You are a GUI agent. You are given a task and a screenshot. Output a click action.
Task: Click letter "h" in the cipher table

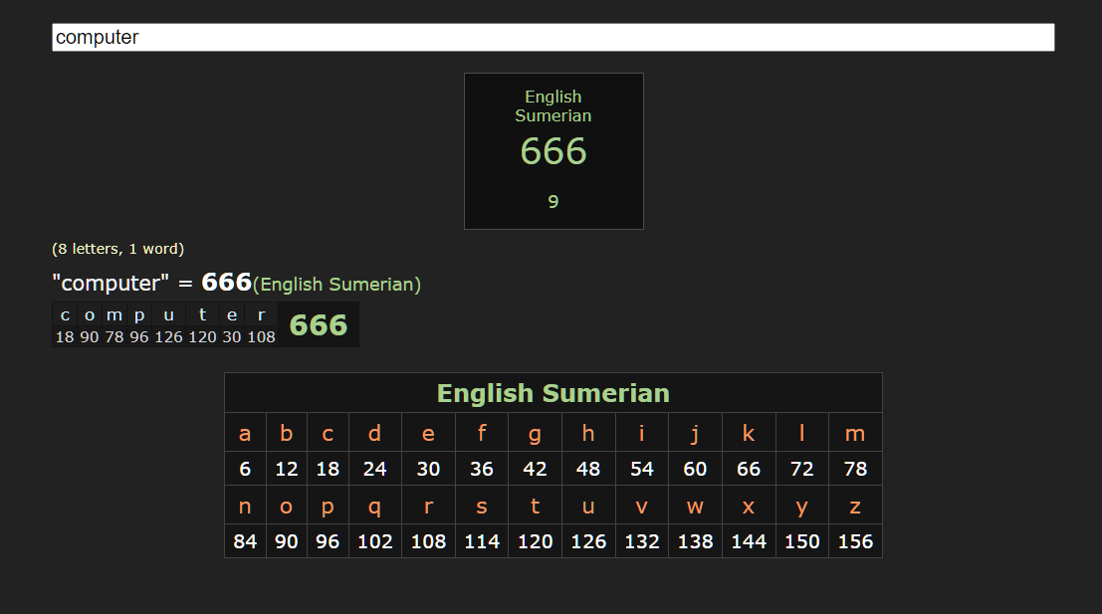tap(588, 433)
